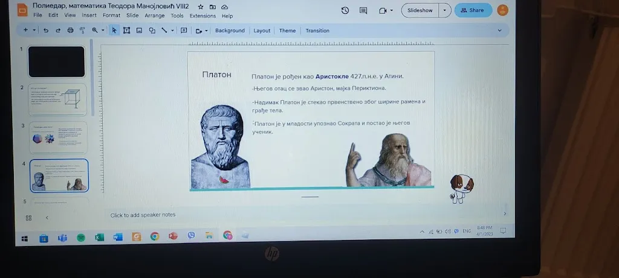Open version history clock icon
The height and width of the screenshot is (278, 619).
coord(345,10)
